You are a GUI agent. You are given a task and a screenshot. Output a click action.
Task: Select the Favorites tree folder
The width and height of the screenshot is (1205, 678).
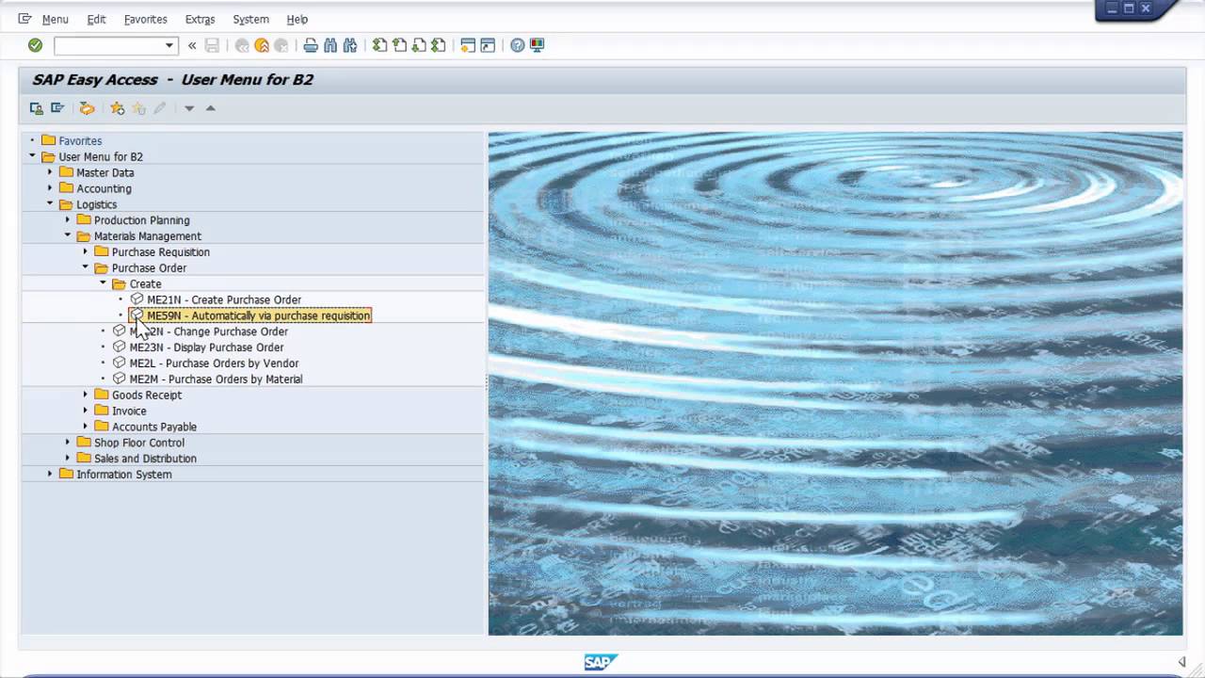(80, 141)
